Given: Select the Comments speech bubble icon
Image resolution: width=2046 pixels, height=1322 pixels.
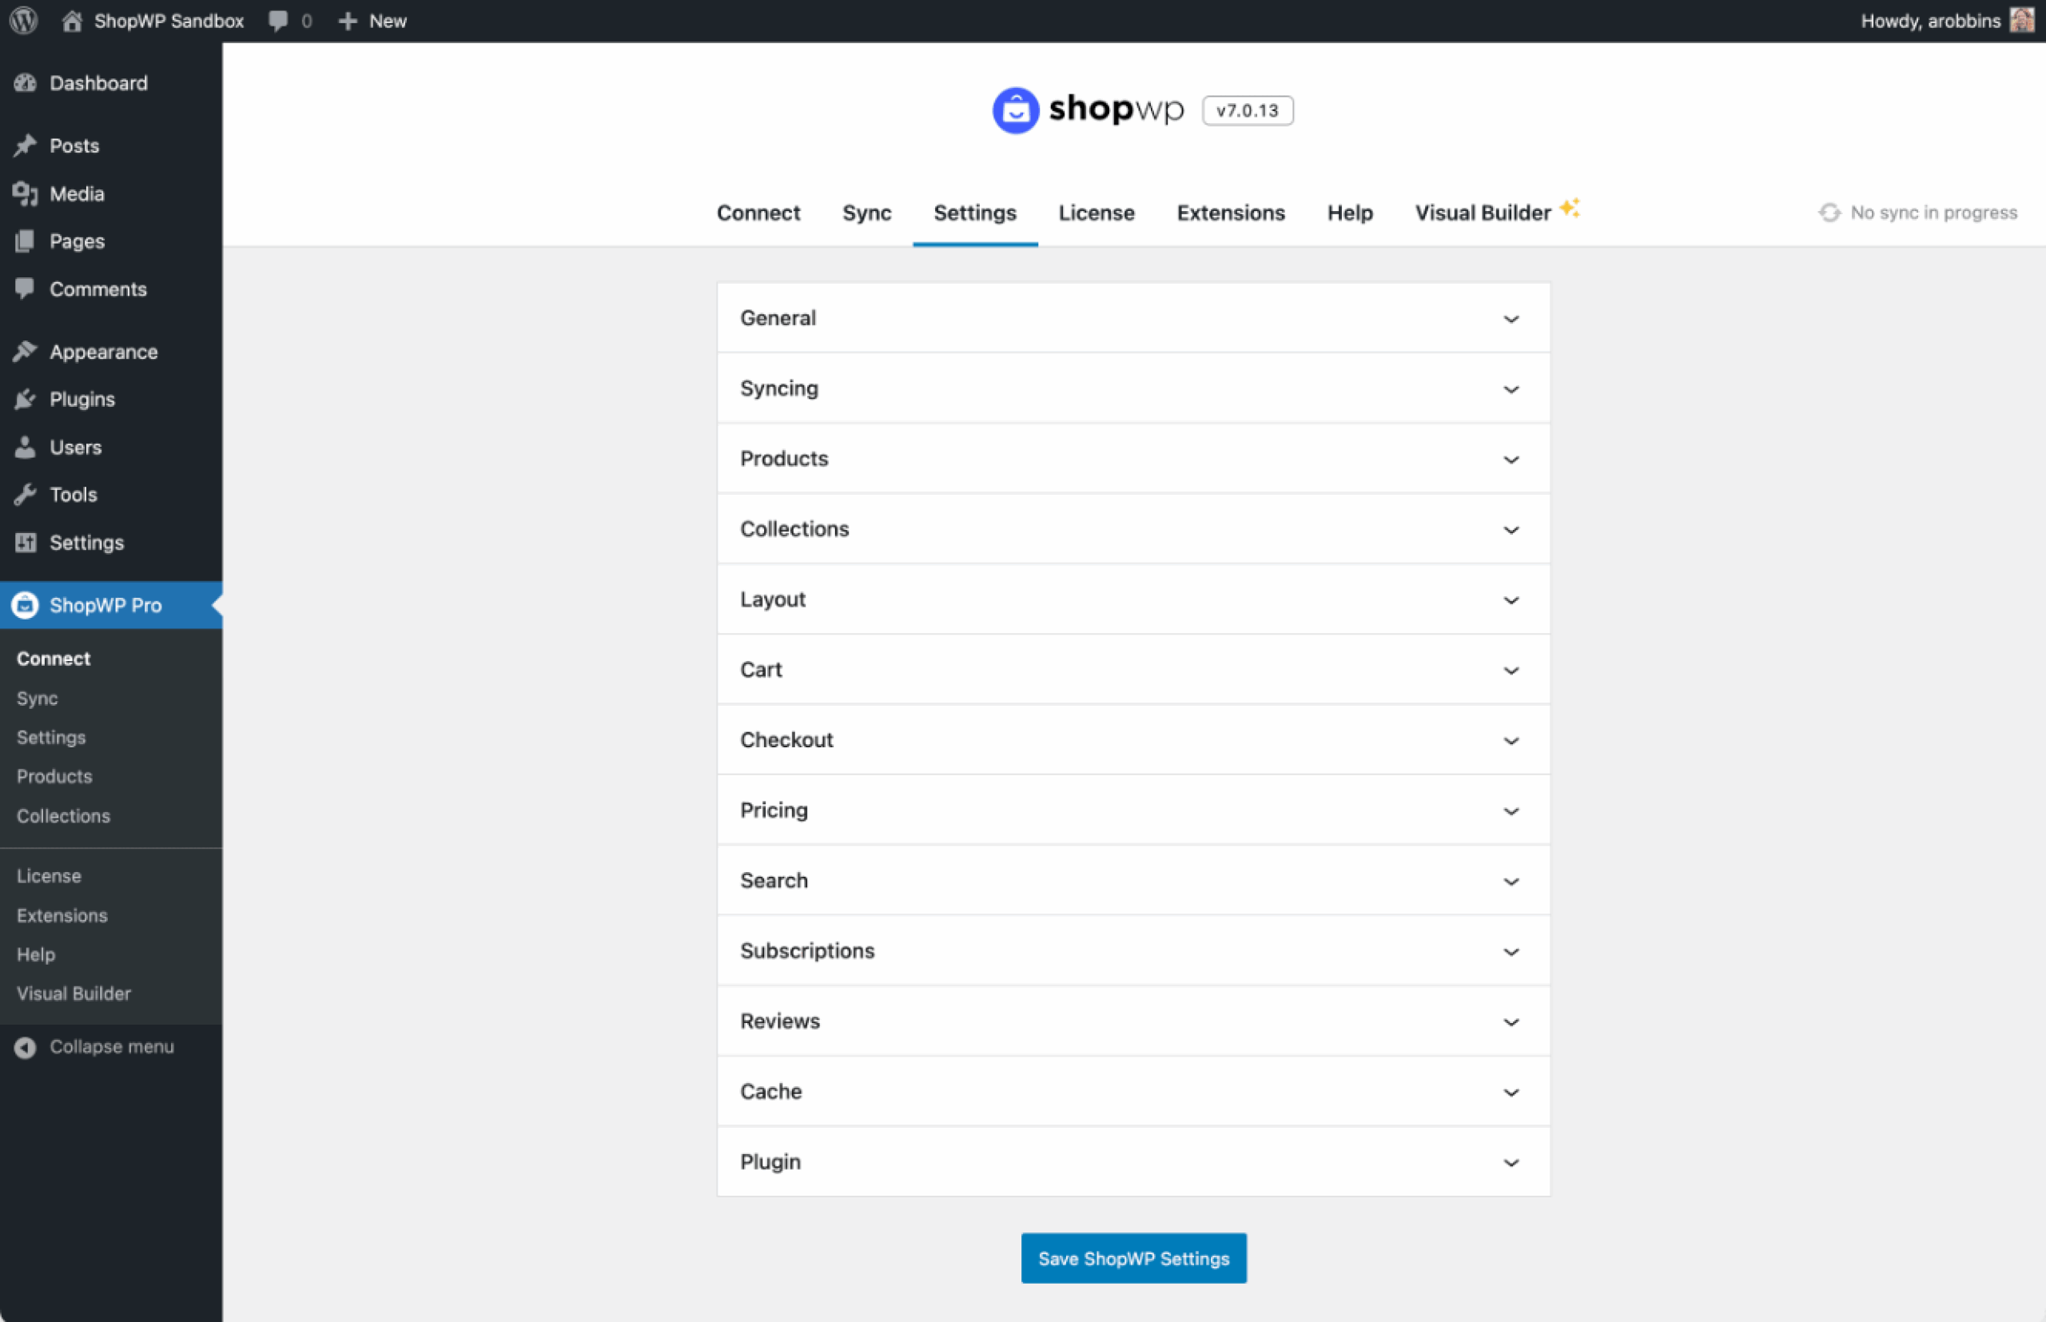Looking at the screenshot, I should (26, 289).
